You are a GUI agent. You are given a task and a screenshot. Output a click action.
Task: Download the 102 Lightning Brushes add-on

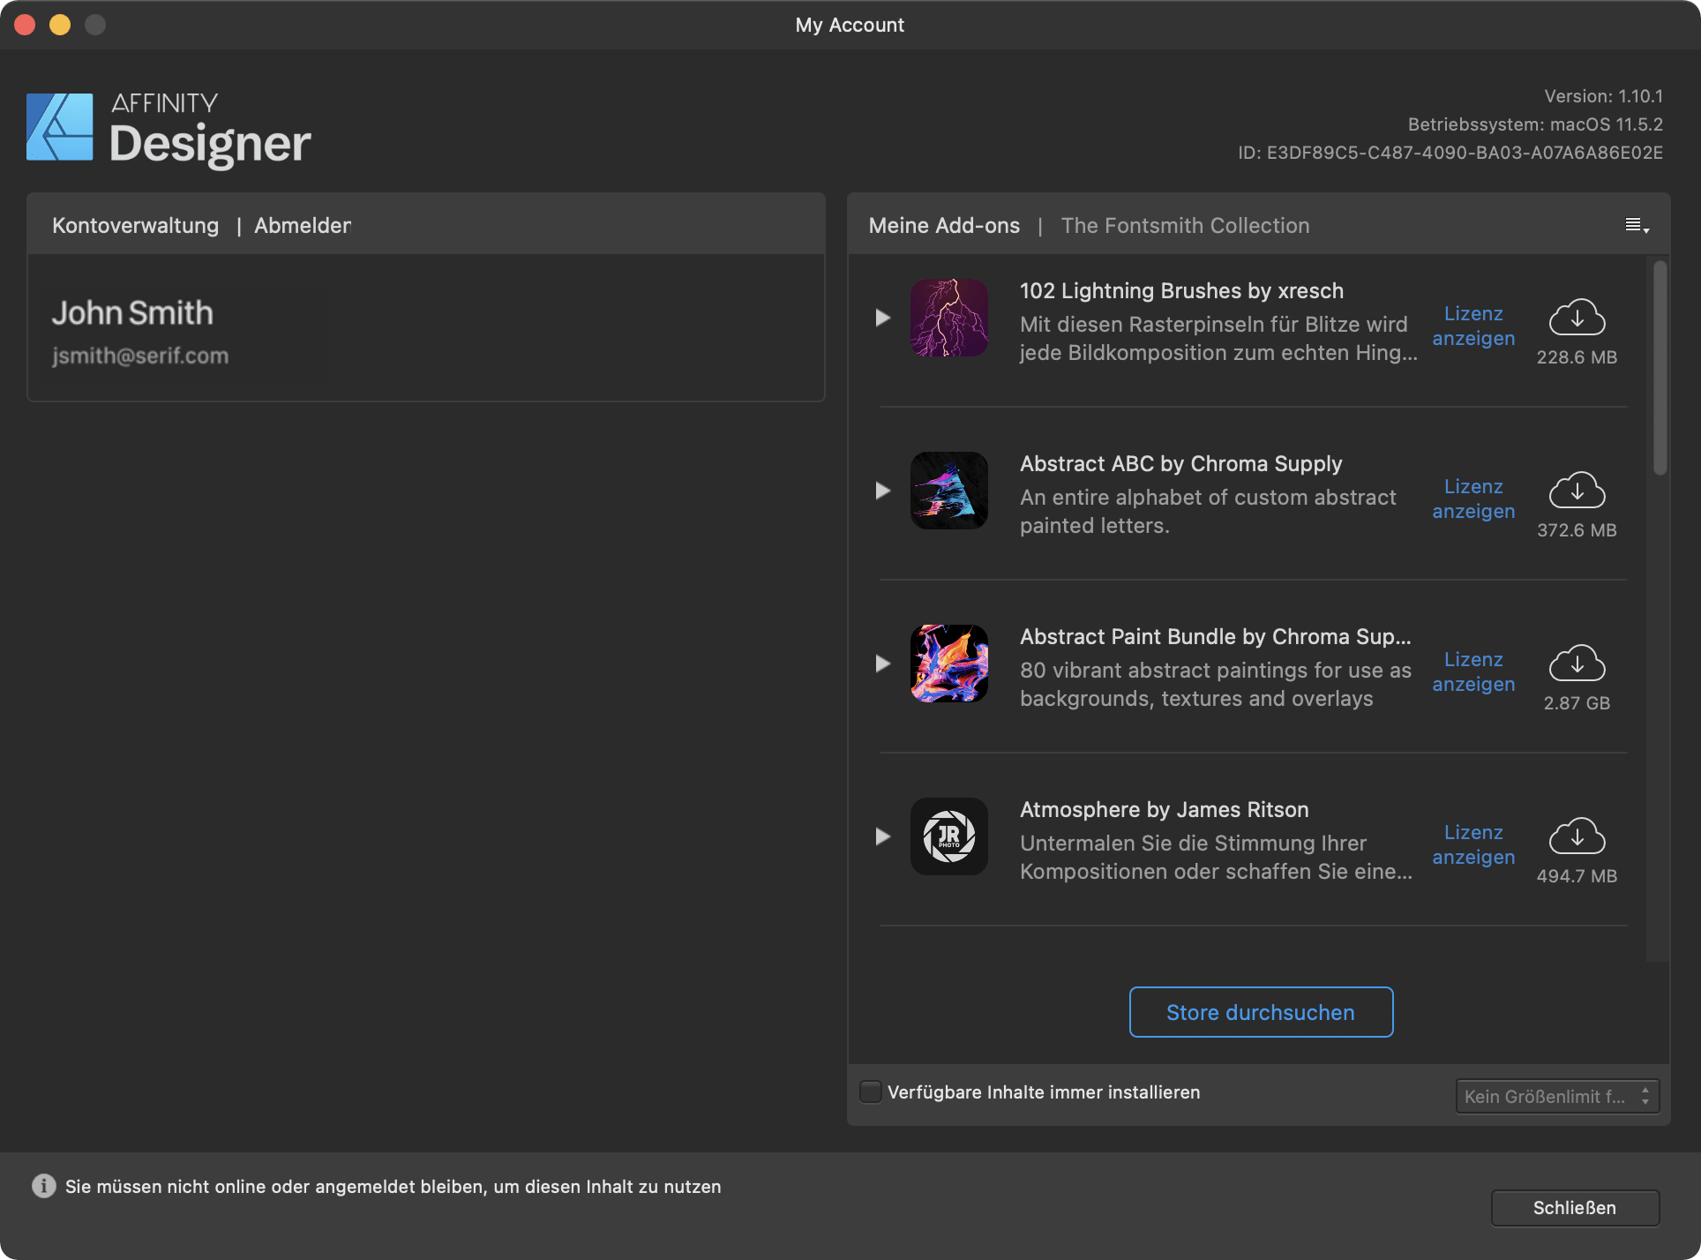[1577, 318]
